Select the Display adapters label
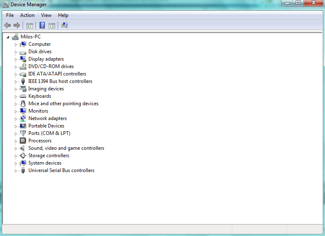325x236 pixels. click(46, 59)
